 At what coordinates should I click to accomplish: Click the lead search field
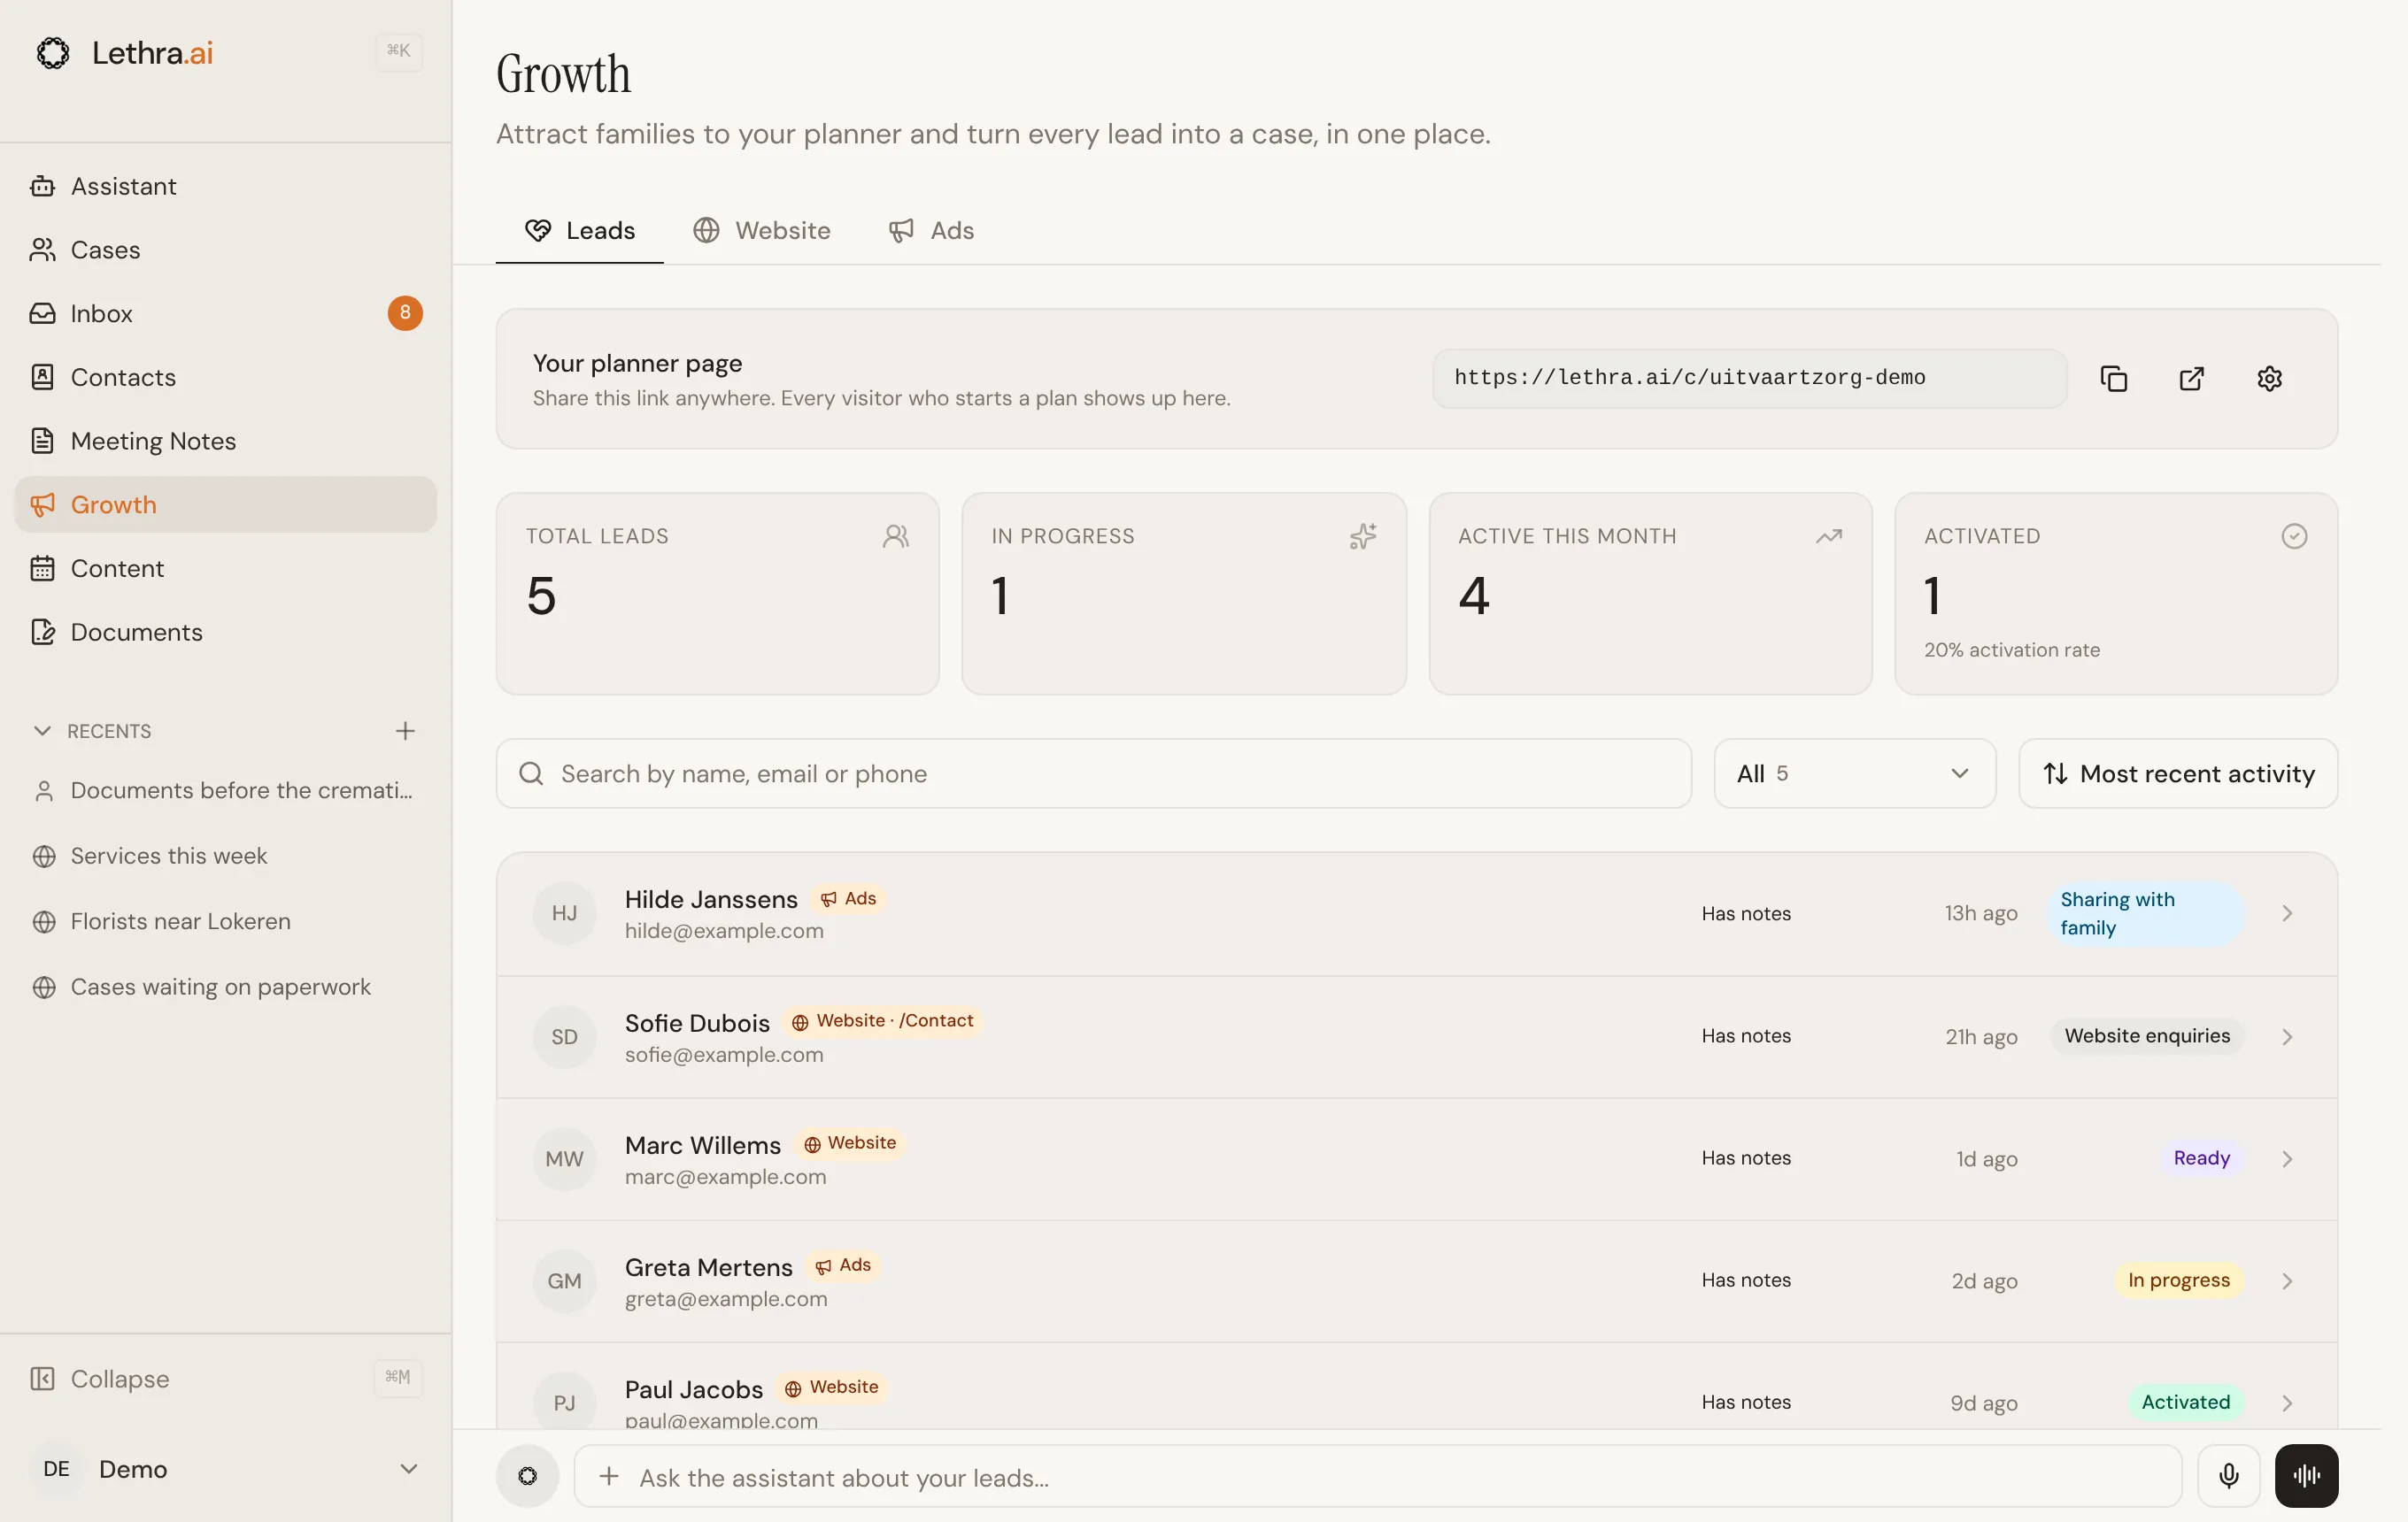pyautogui.click(x=1094, y=773)
